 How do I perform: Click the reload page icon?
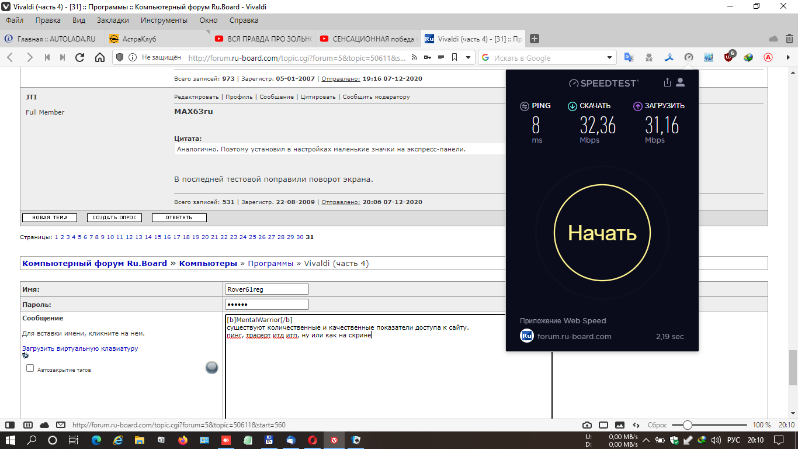[80, 57]
